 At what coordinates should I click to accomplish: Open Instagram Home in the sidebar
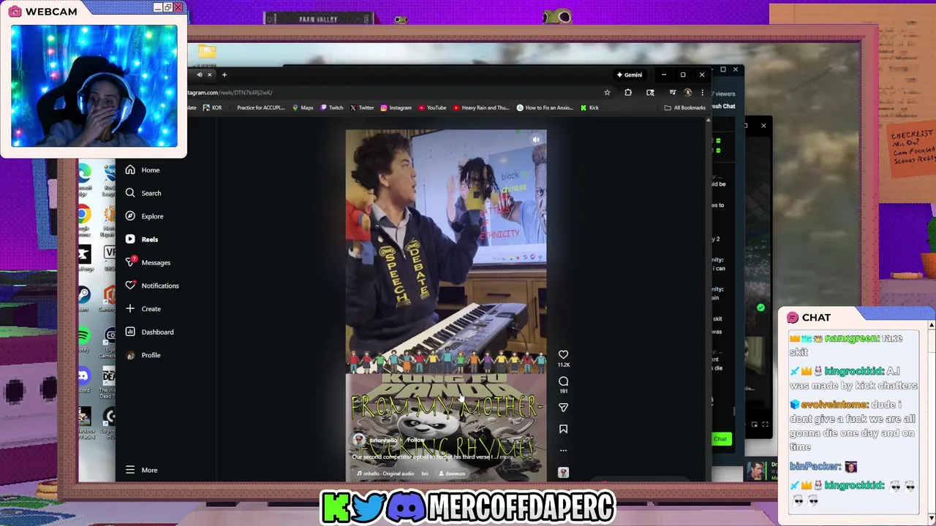[143, 170]
